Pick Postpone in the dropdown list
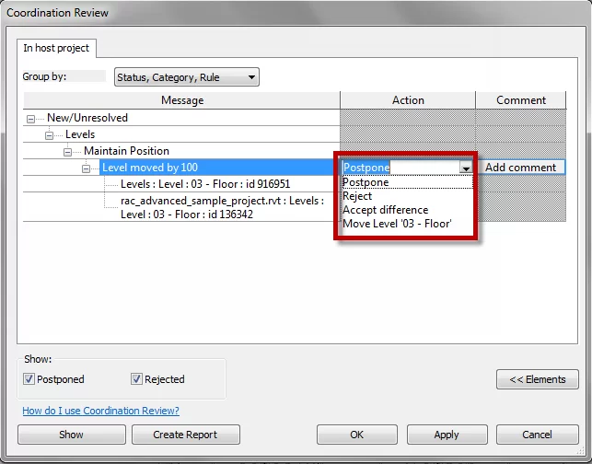Screen dimensions: 592x464 point(366,182)
